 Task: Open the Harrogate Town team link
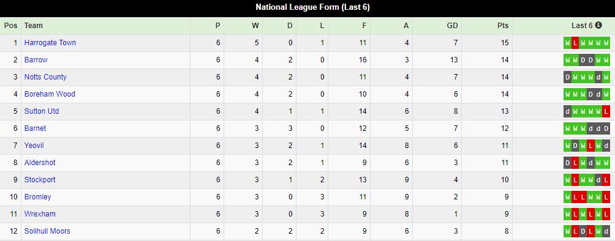click(x=50, y=43)
